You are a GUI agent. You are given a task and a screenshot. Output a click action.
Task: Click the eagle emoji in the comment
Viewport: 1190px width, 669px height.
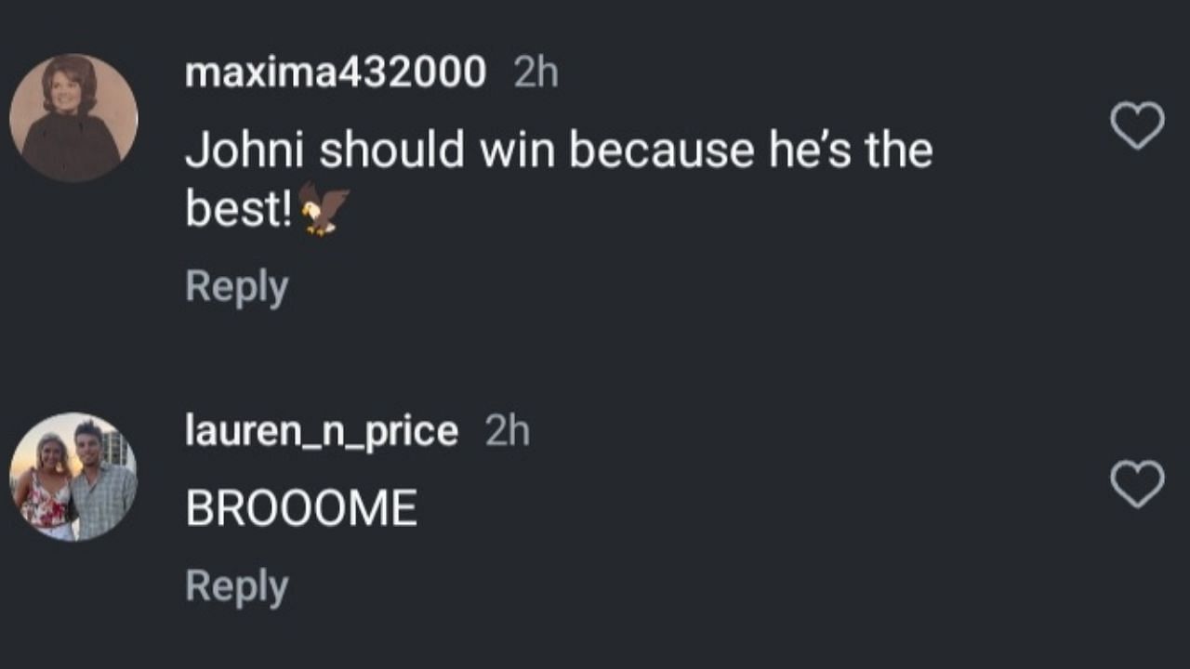(x=324, y=210)
